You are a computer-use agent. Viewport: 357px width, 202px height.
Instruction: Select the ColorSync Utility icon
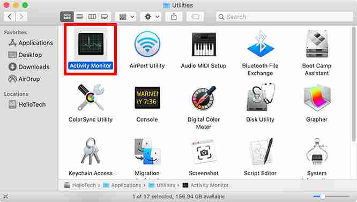tap(91, 98)
